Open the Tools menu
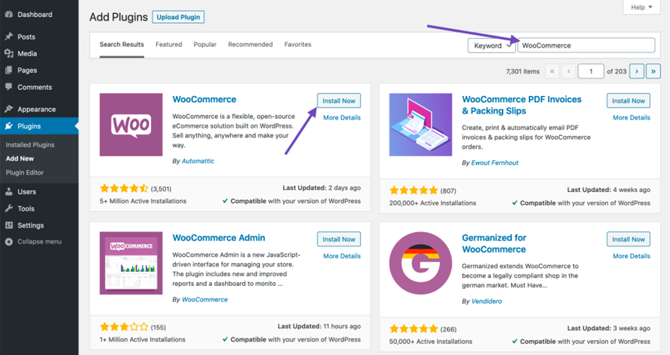Image resolution: width=670 pixels, height=355 pixels. (26, 208)
